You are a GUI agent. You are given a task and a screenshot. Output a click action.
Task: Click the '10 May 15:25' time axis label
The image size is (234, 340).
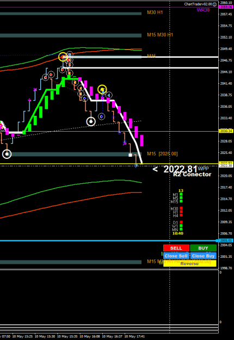pos(22,337)
